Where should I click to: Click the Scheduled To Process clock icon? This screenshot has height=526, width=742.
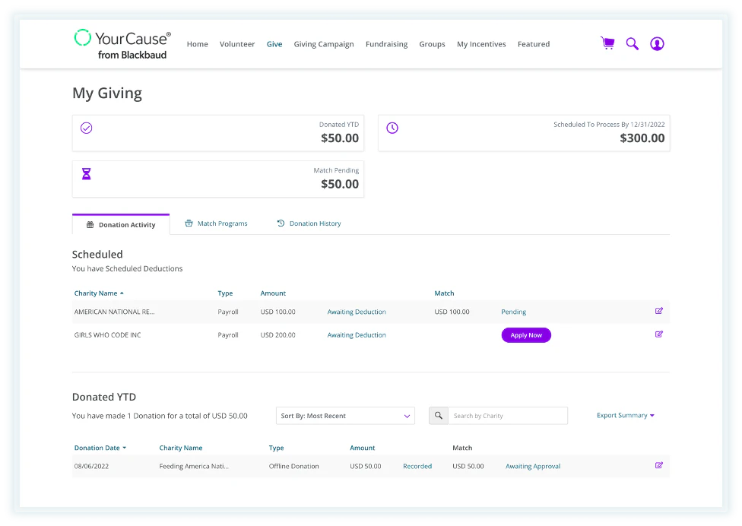point(392,128)
